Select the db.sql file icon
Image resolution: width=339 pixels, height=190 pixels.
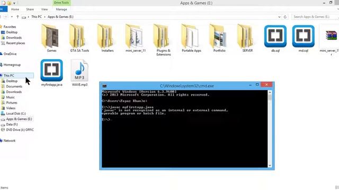click(275, 36)
